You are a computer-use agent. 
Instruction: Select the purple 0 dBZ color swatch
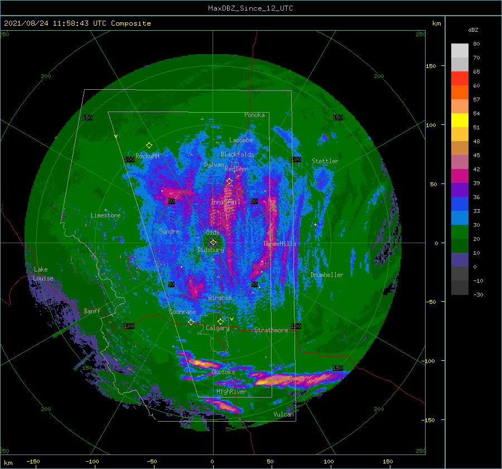pos(460,259)
